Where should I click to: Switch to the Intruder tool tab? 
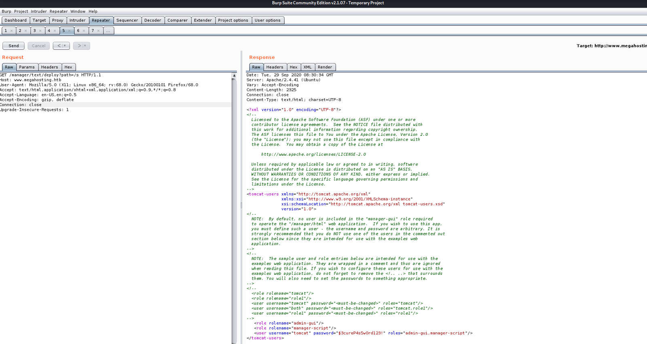click(x=78, y=20)
